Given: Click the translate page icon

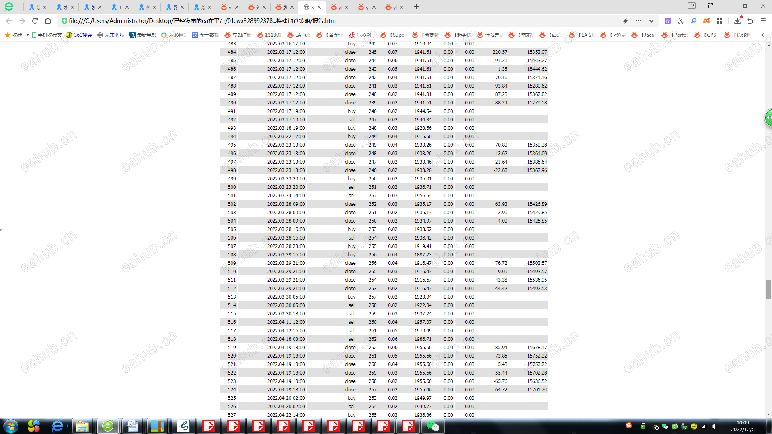Looking at the screenshot, I should (667, 21).
